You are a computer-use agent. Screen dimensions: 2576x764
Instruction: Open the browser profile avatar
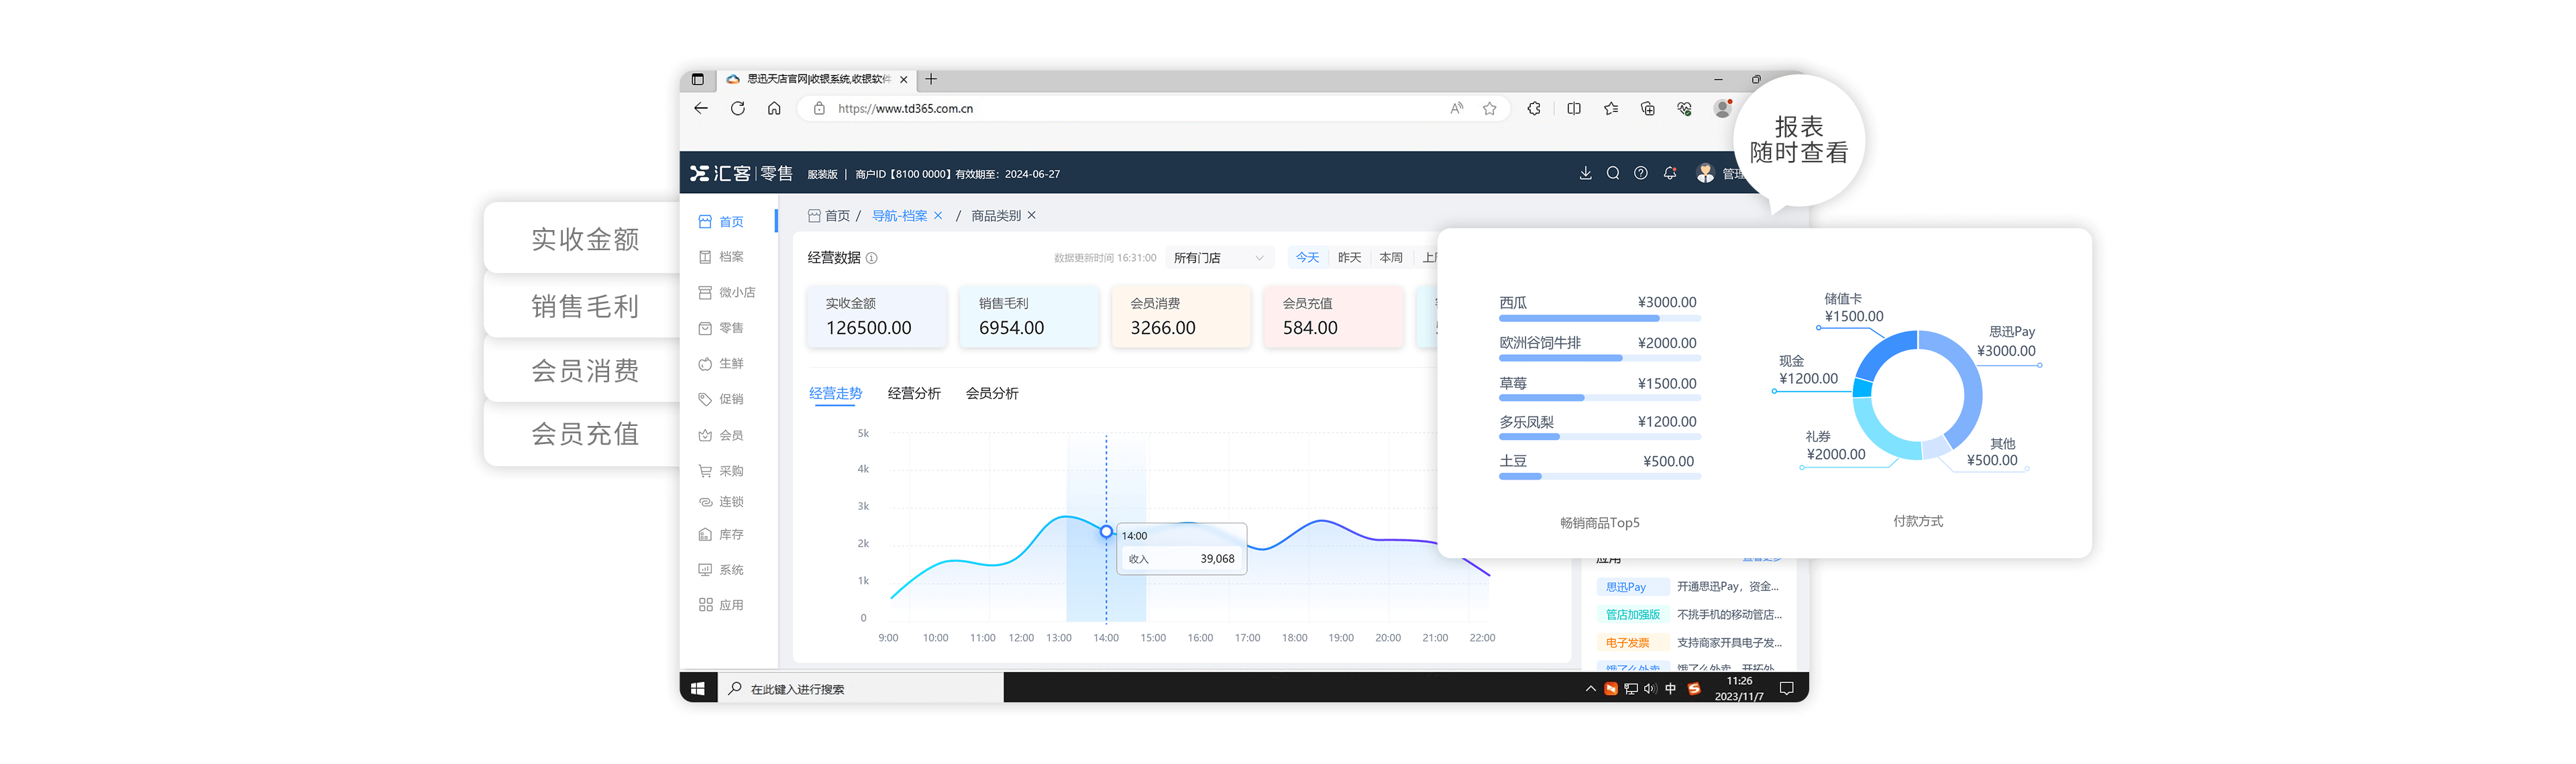(x=1722, y=108)
